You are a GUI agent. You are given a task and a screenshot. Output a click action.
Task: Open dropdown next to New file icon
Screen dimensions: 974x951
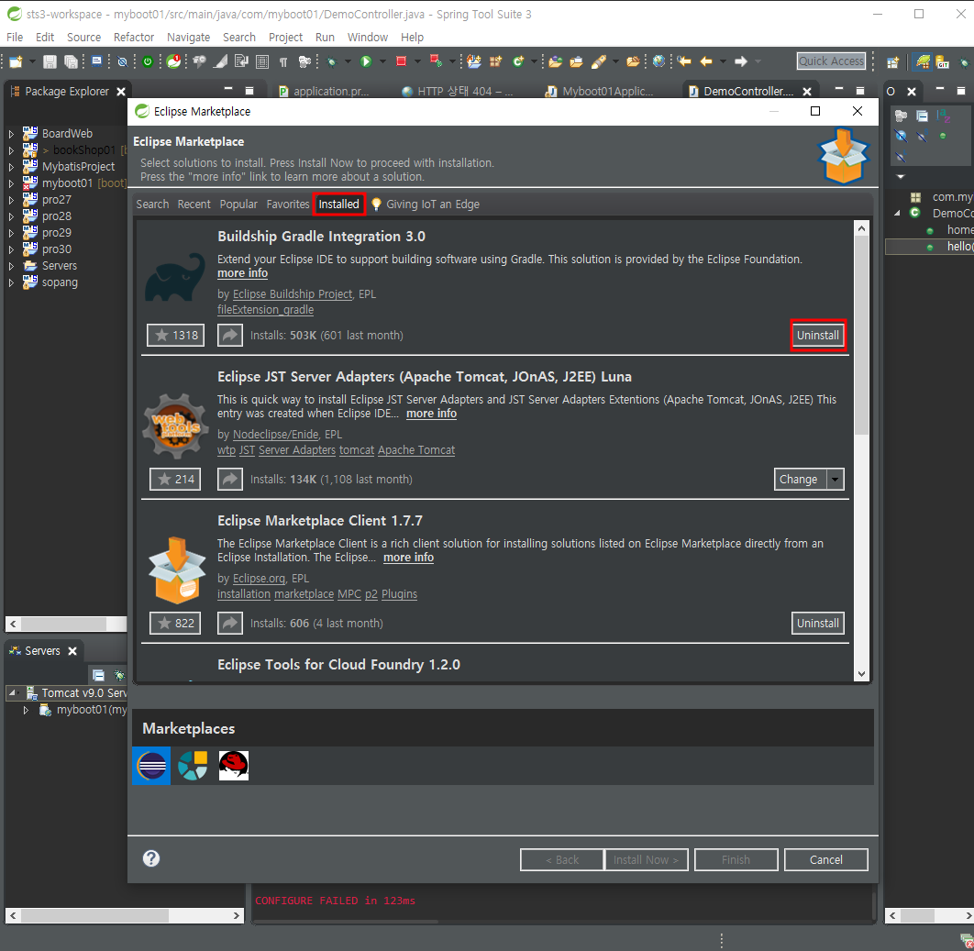pos(32,61)
